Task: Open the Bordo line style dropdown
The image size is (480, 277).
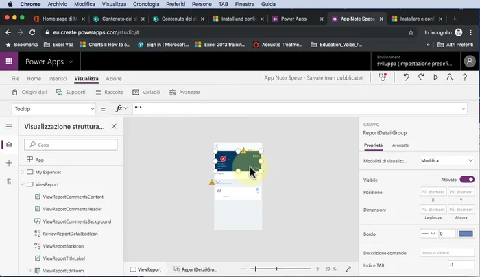Action: click(x=429, y=234)
